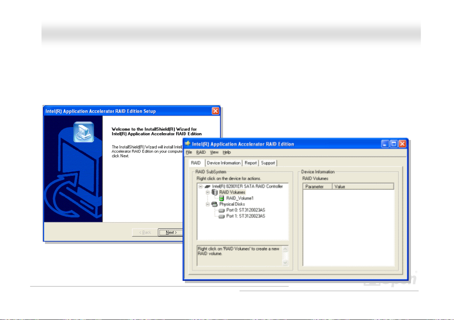This screenshot has width=454, height=320.
Task: Open the File menu in RAID Edition
Action: point(189,152)
